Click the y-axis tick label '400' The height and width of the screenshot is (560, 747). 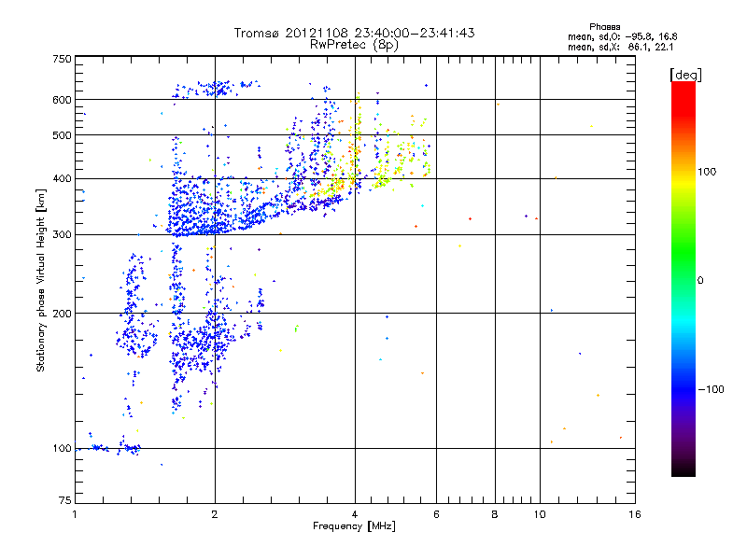(62, 179)
